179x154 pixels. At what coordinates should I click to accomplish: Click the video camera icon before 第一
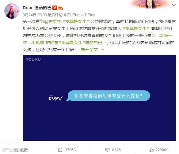161,36
